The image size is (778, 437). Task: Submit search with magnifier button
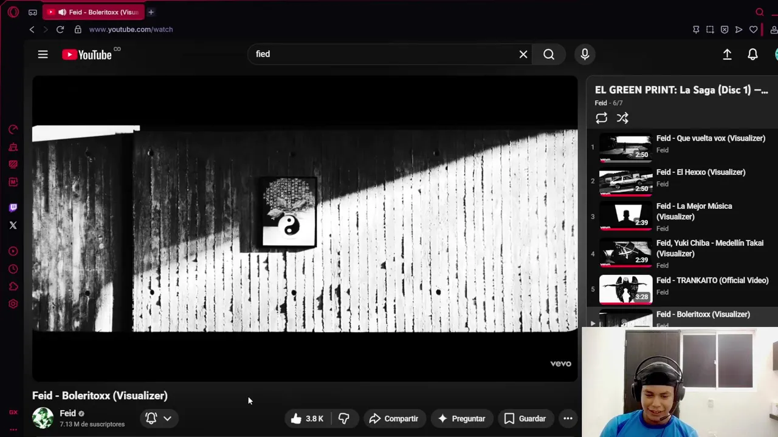pos(549,54)
